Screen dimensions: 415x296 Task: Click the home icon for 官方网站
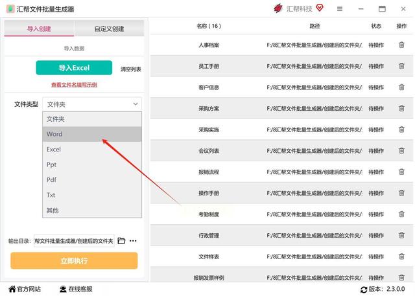pos(12,289)
